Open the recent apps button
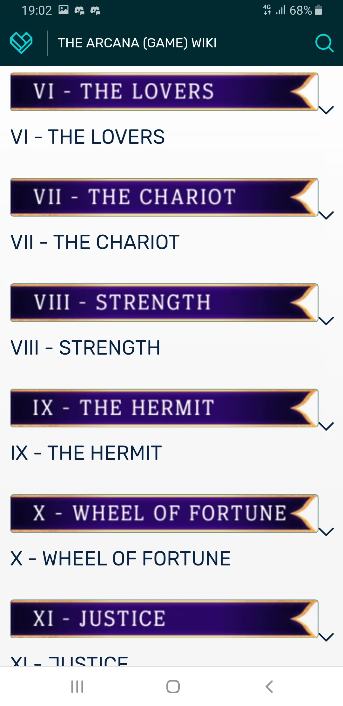The height and width of the screenshot is (706, 343). click(77, 686)
